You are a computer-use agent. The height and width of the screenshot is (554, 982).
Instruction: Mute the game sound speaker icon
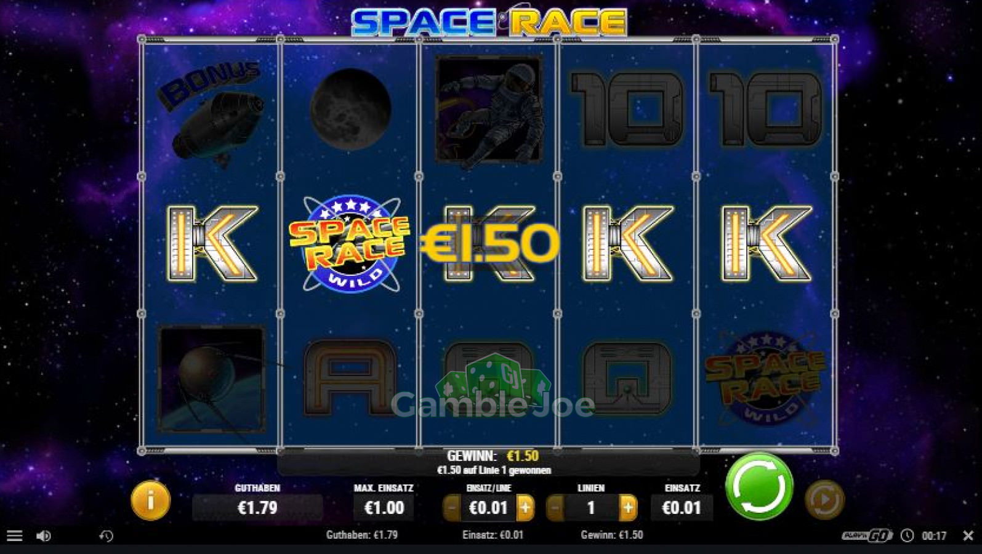pyautogui.click(x=43, y=536)
